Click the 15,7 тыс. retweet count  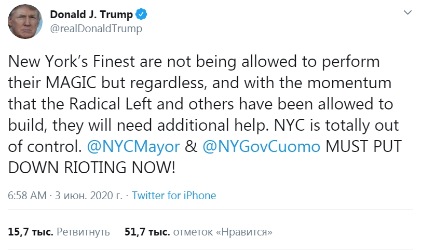tap(31, 231)
